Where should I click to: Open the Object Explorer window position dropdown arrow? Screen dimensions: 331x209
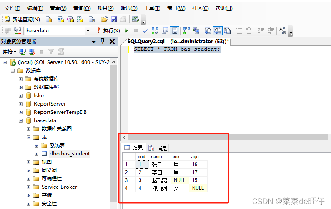94,42
